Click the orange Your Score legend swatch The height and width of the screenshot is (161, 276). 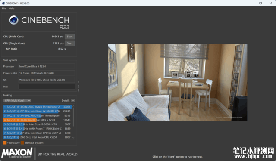pyautogui.click(x=5, y=143)
